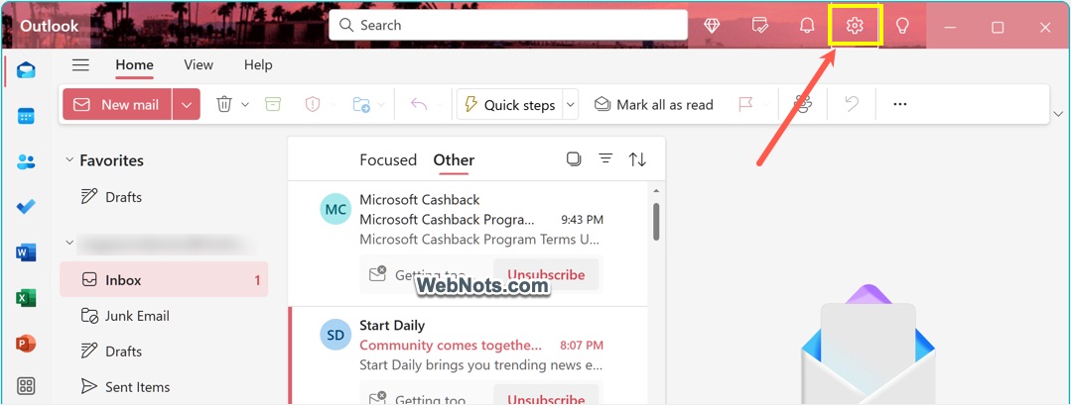Click the SD sender avatar

coord(335,334)
